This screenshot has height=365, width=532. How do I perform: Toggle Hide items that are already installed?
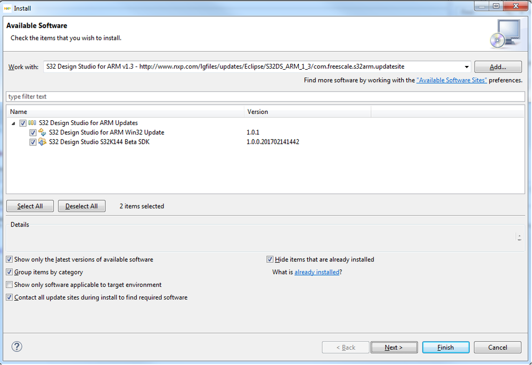click(x=270, y=259)
